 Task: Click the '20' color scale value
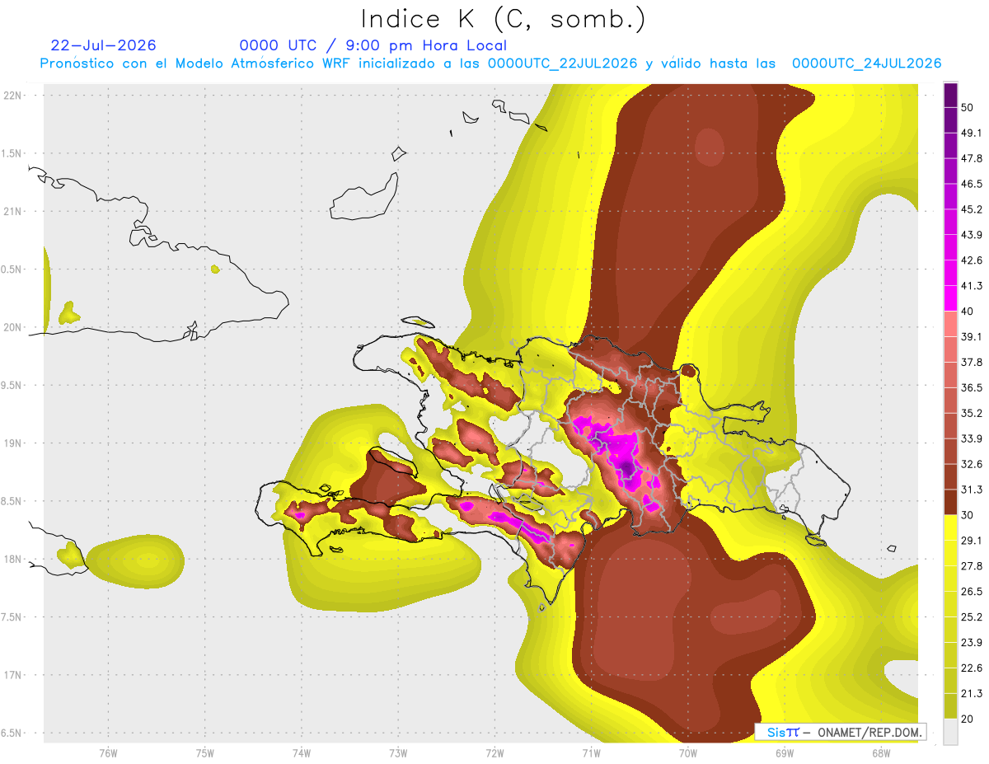point(968,719)
